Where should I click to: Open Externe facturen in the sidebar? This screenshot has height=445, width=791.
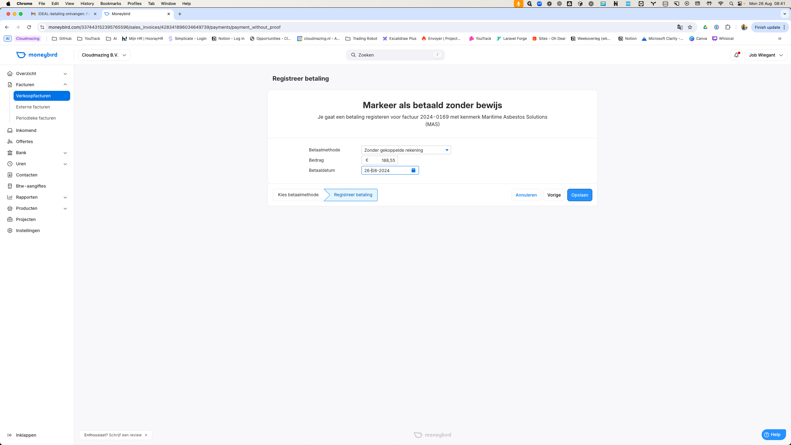click(33, 107)
